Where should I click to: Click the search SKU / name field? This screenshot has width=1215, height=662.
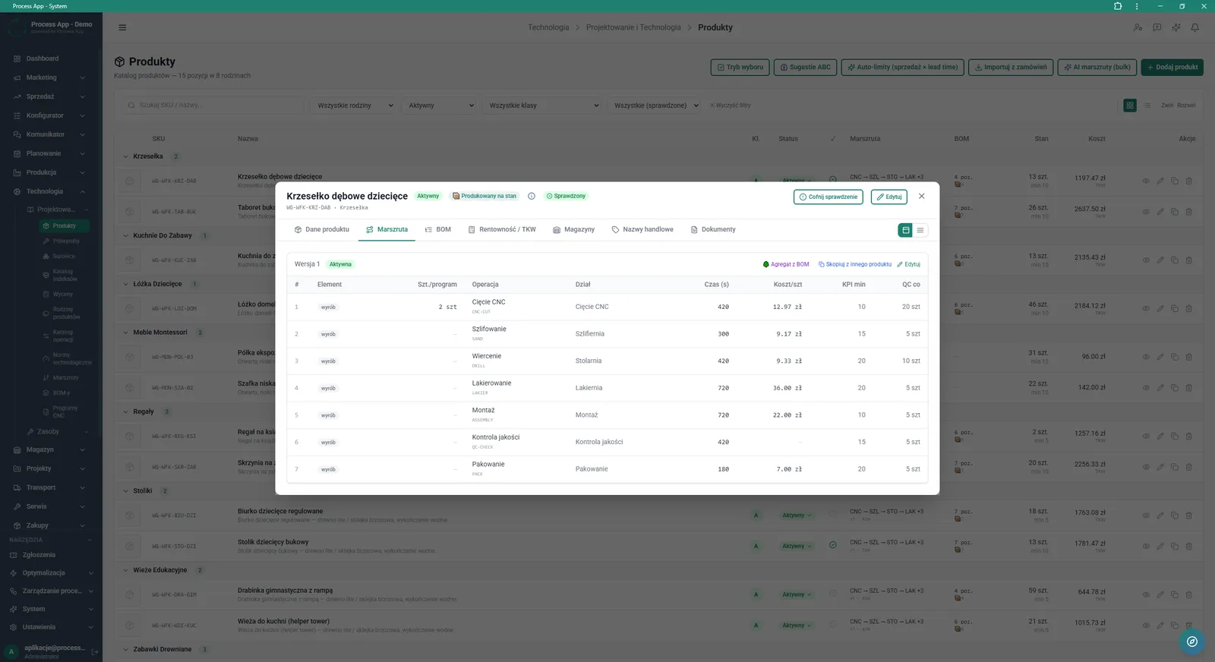click(x=213, y=106)
